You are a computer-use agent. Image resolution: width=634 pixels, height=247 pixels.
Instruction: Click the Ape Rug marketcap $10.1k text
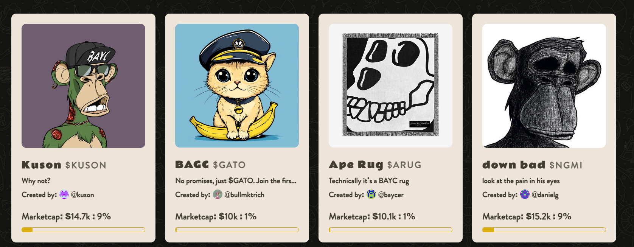[384, 216]
